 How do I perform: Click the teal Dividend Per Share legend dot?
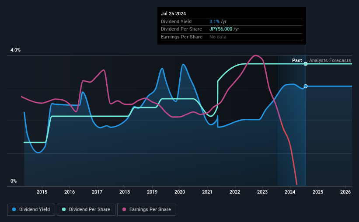[x=64, y=209]
